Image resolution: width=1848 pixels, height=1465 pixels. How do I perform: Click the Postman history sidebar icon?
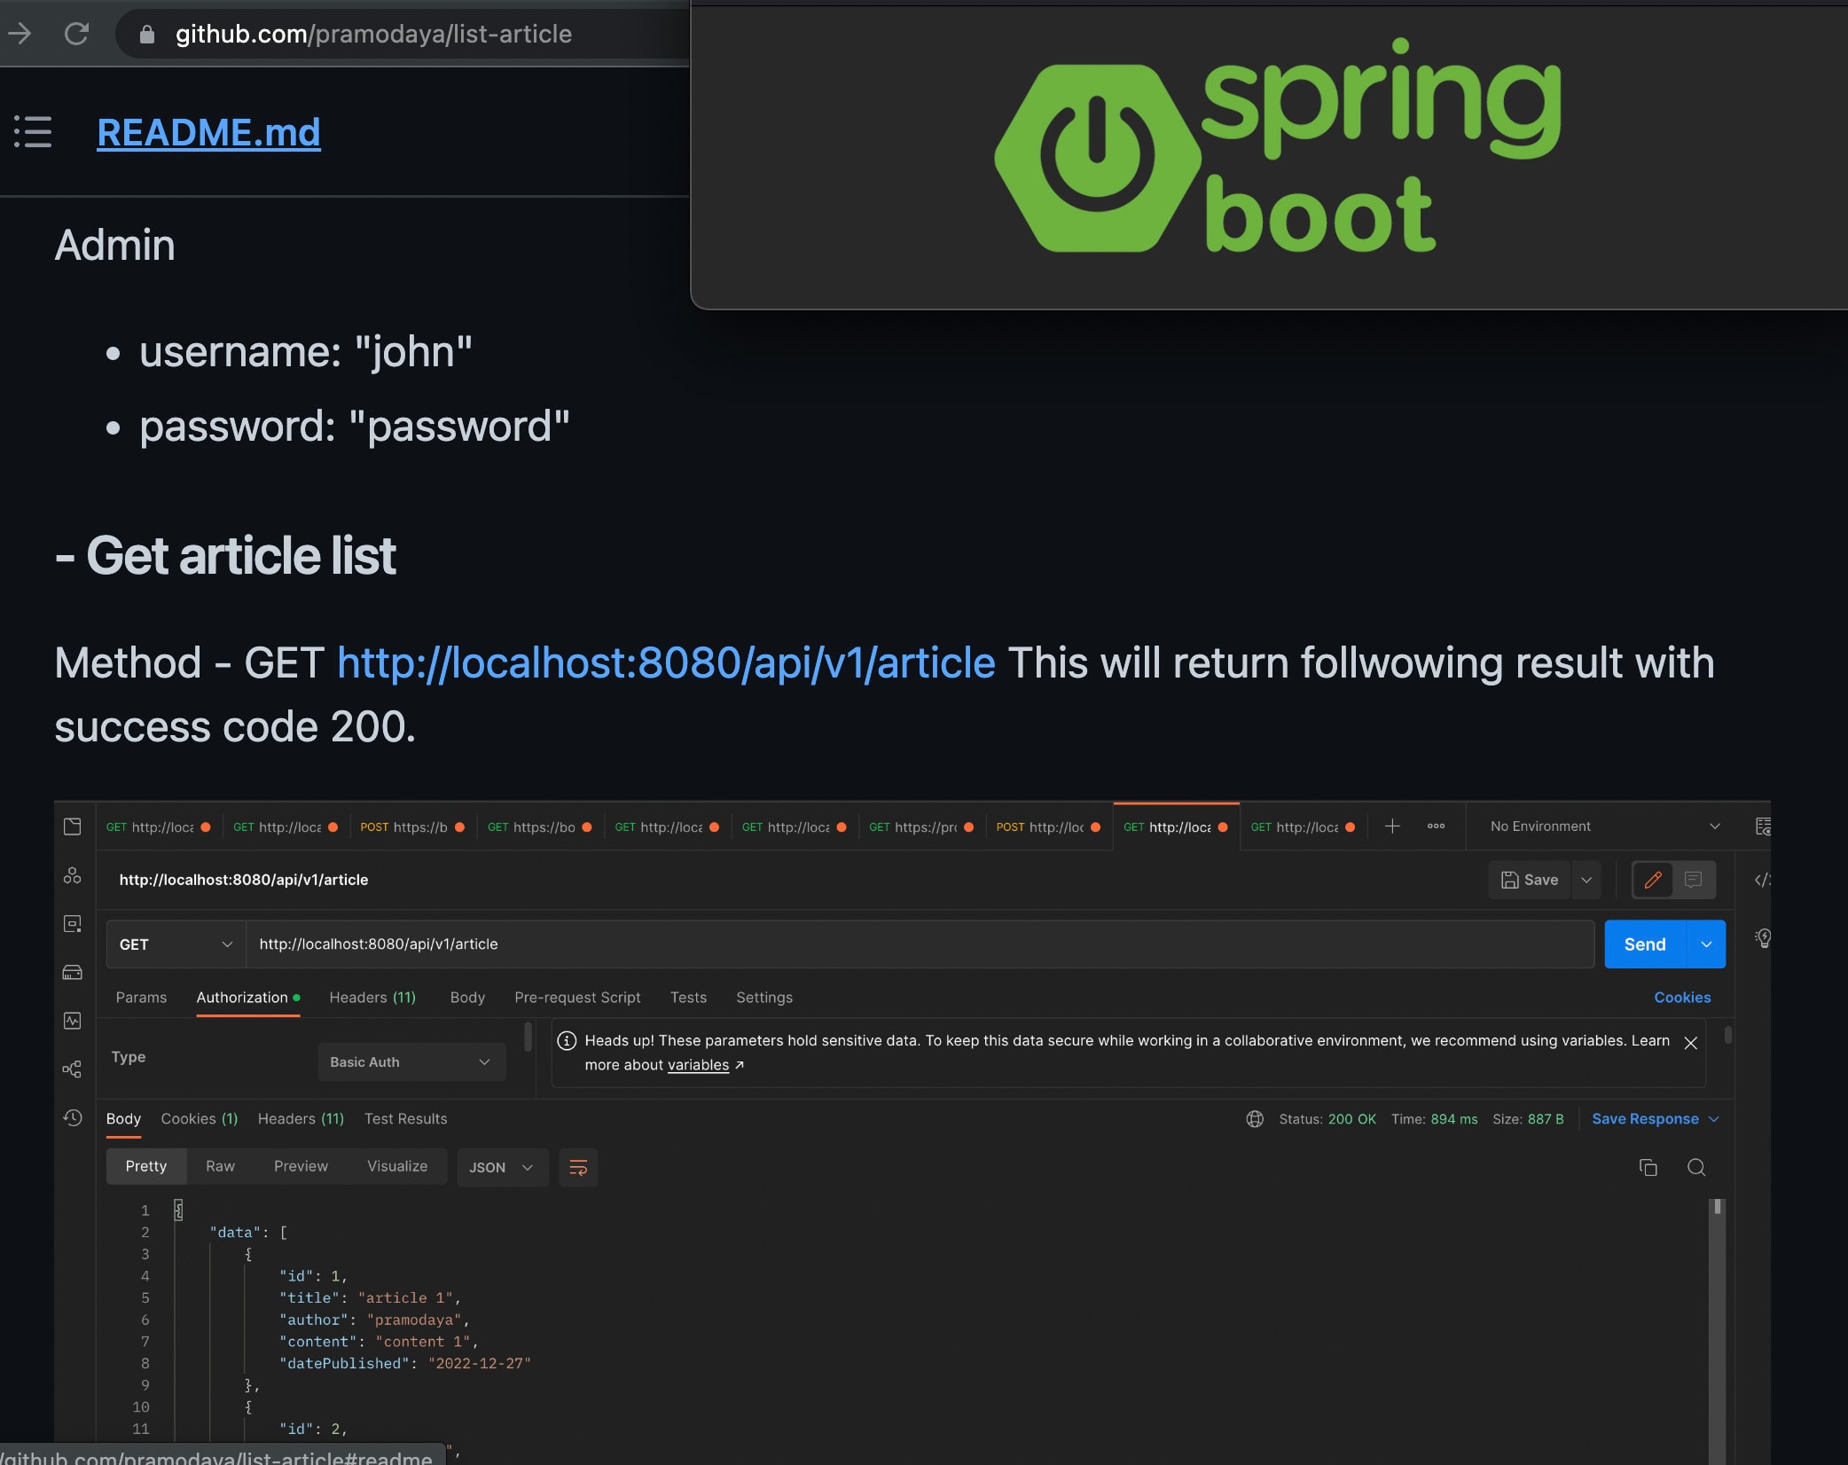(x=73, y=1117)
